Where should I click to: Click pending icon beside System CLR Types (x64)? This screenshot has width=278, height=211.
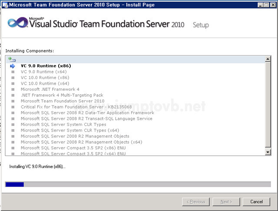pos(13,130)
